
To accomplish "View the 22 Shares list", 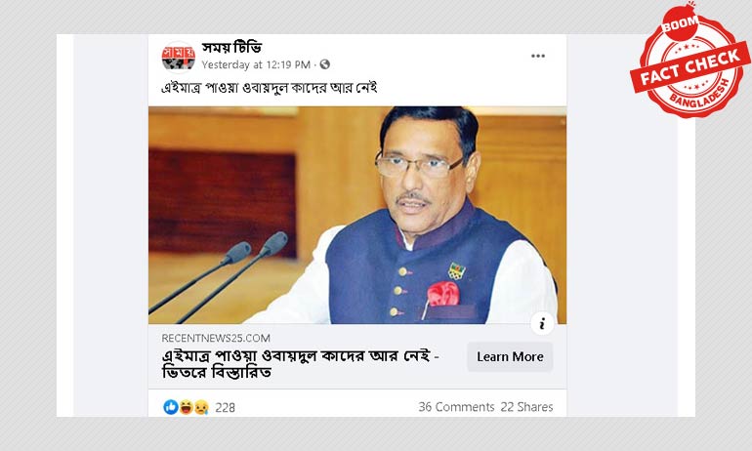I will point(526,407).
